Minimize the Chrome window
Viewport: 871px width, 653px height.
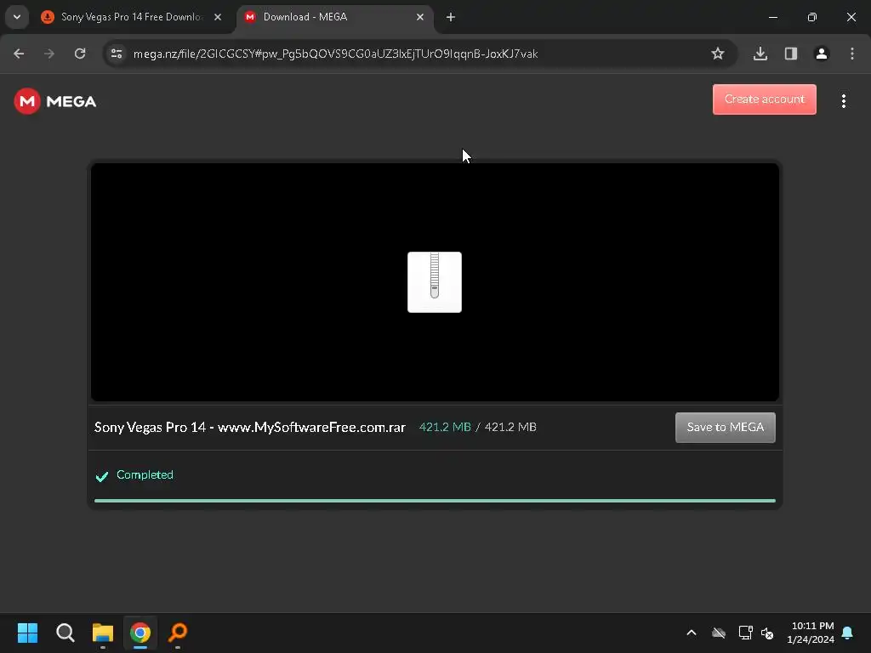(x=772, y=17)
